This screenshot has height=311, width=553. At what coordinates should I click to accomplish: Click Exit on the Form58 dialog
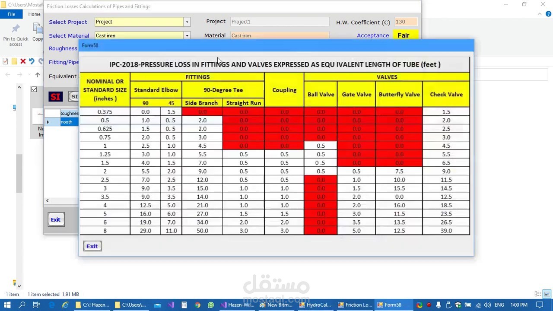[92, 246]
